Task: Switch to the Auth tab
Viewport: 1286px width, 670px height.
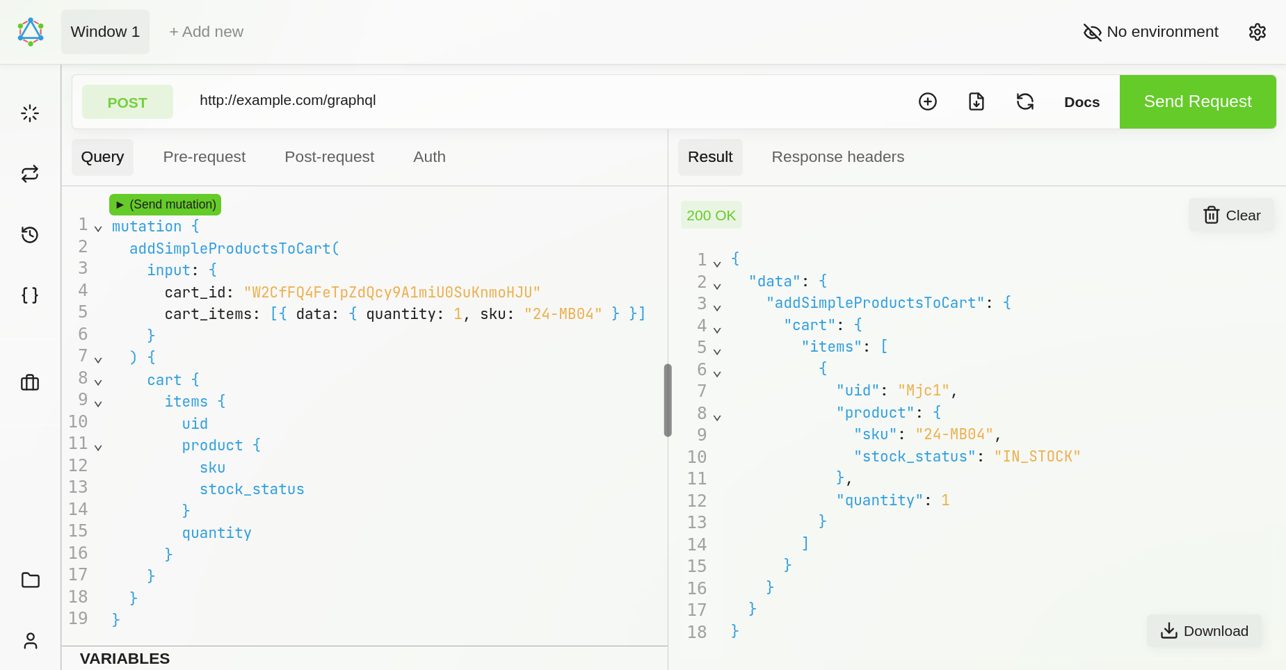Action: pyautogui.click(x=428, y=157)
